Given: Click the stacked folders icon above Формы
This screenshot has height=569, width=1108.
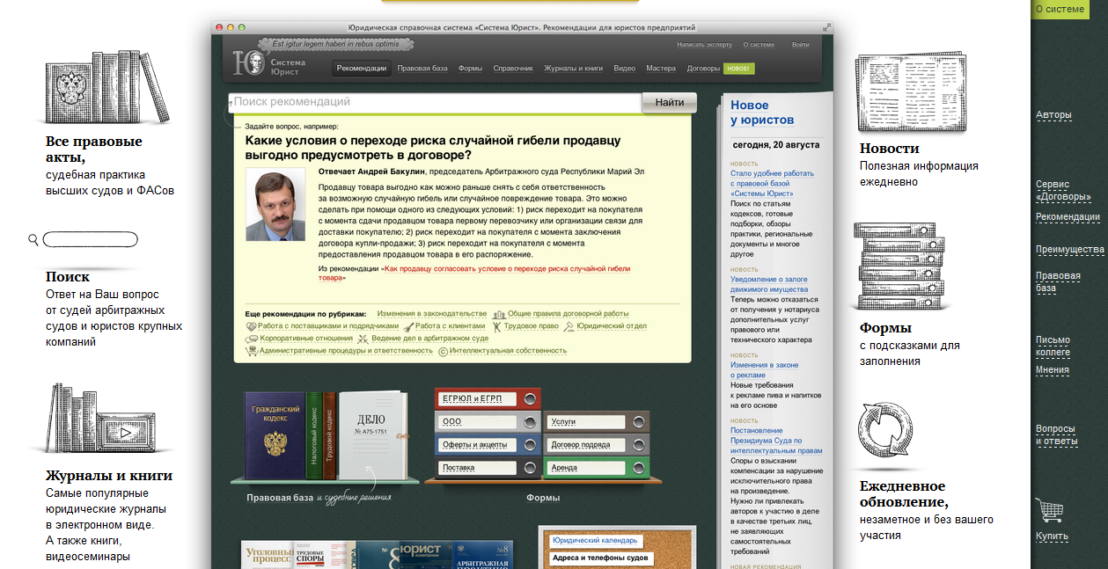Looking at the screenshot, I should click(x=900, y=266).
